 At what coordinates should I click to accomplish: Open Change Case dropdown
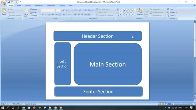point(64,15)
